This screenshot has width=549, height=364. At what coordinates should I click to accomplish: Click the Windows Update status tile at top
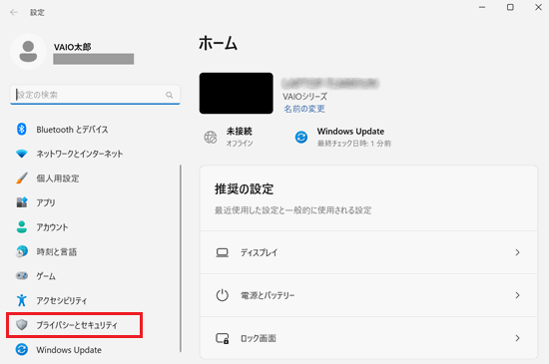[343, 137]
